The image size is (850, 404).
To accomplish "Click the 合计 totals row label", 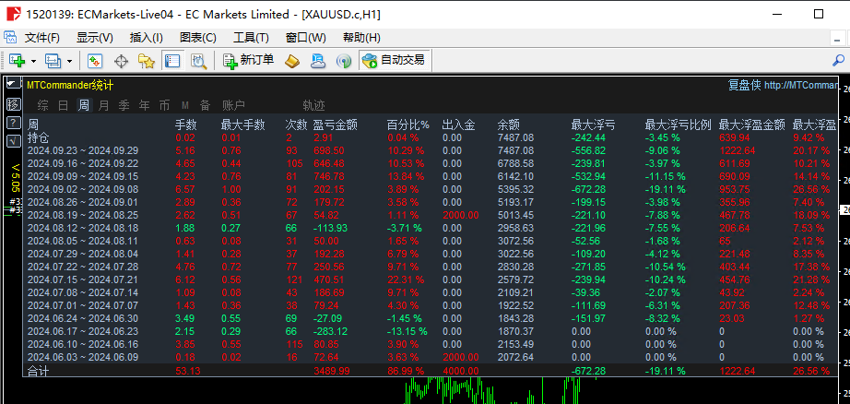I will [38, 371].
